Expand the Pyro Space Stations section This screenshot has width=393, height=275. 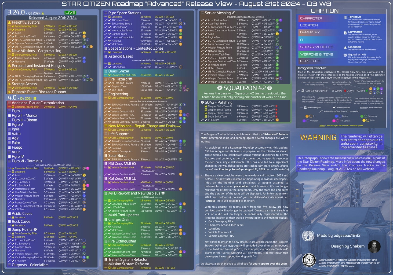tap(124, 13)
